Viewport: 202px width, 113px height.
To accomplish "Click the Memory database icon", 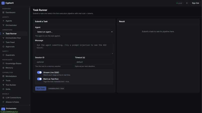I will click(3, 68).
